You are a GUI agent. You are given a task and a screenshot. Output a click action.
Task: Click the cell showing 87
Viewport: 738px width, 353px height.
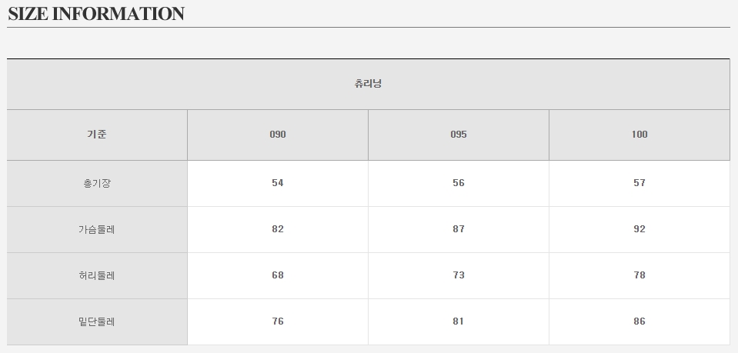[x=459, y=229]
